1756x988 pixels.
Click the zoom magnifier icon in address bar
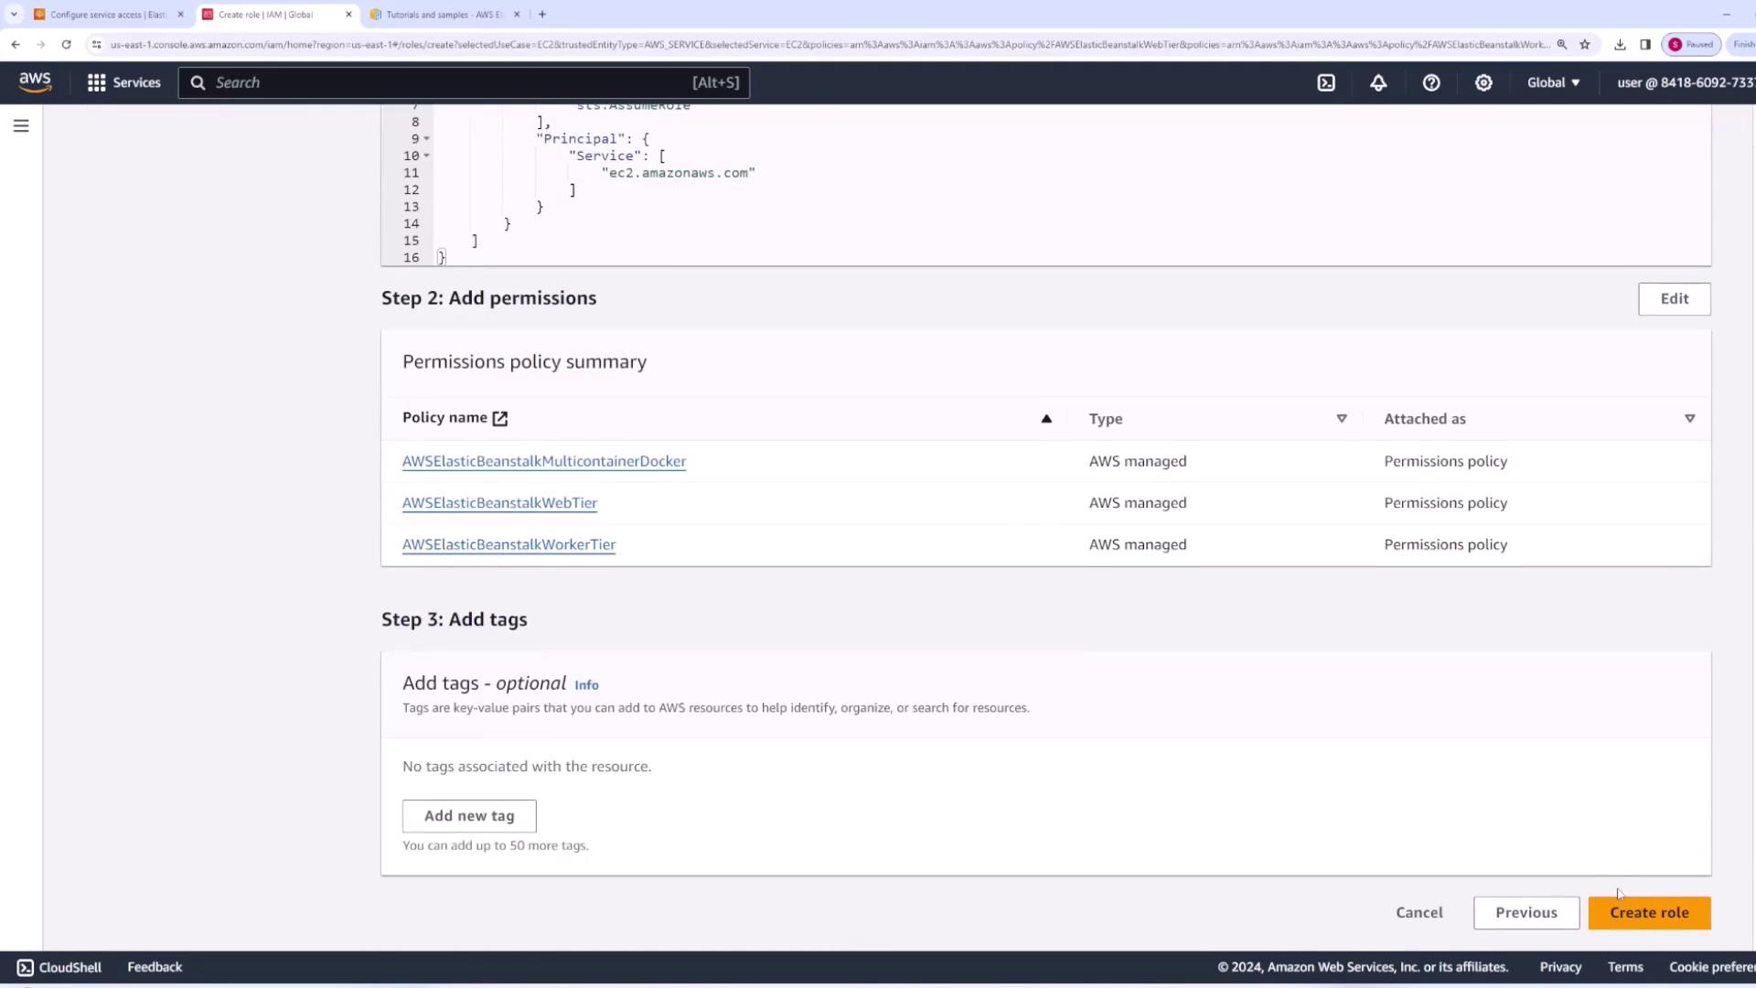(x=1562, y=44)
